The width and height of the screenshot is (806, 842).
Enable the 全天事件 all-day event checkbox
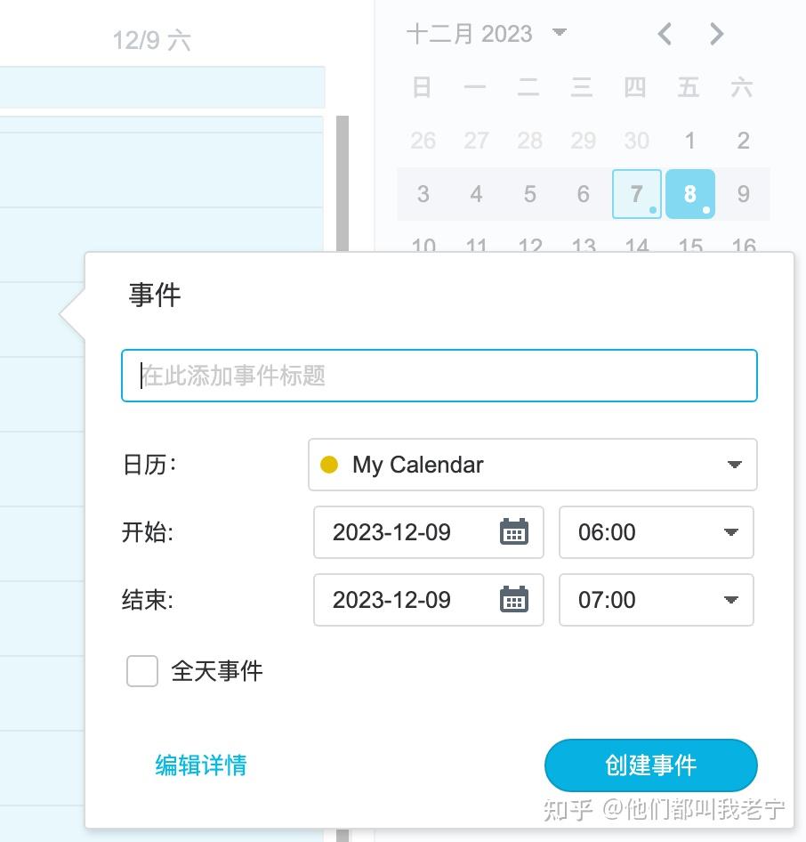pos(141,671)
